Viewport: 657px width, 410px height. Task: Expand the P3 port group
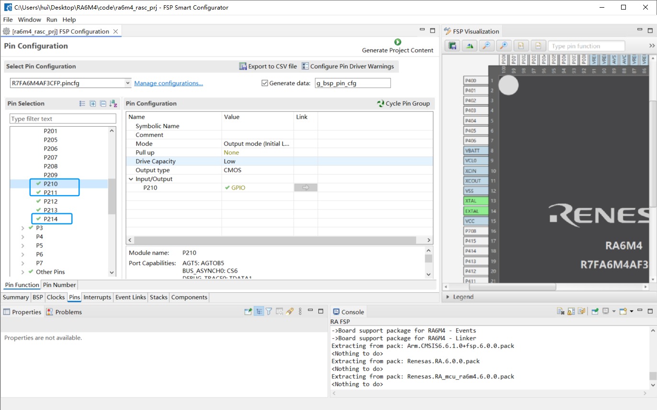coord(23,228)
